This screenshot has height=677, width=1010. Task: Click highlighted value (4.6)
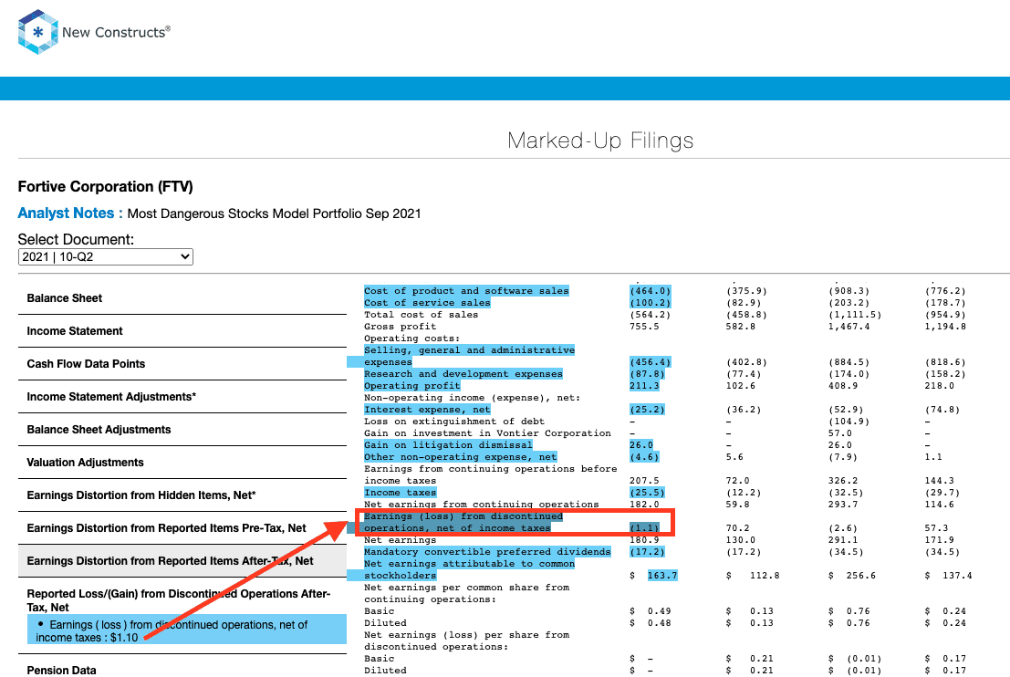coord(644,457)
